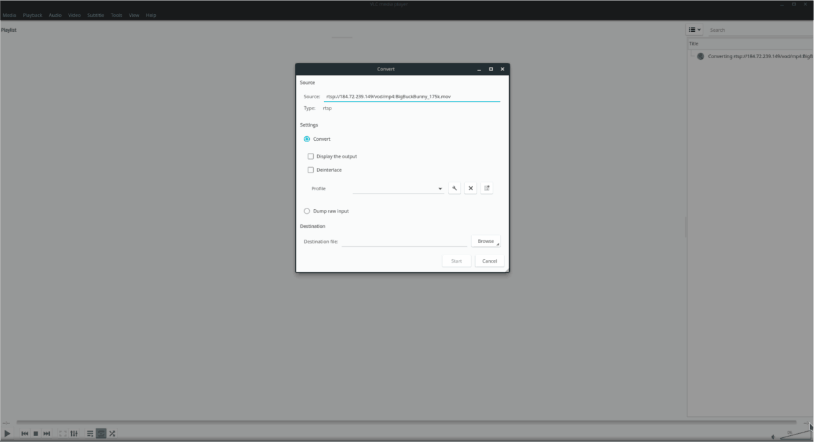Screen dimensions: 814x442
Task: Open the Tools menu
Action: 117,15
